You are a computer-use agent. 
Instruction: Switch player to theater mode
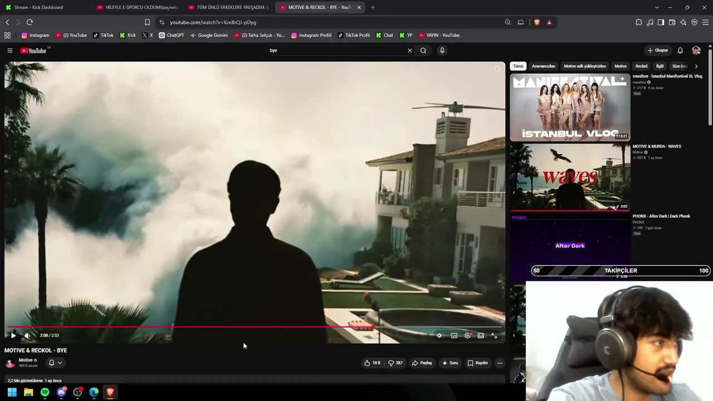tap(481, 336)
